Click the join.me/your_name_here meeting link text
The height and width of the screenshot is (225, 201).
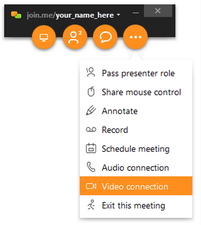(70, 15)
